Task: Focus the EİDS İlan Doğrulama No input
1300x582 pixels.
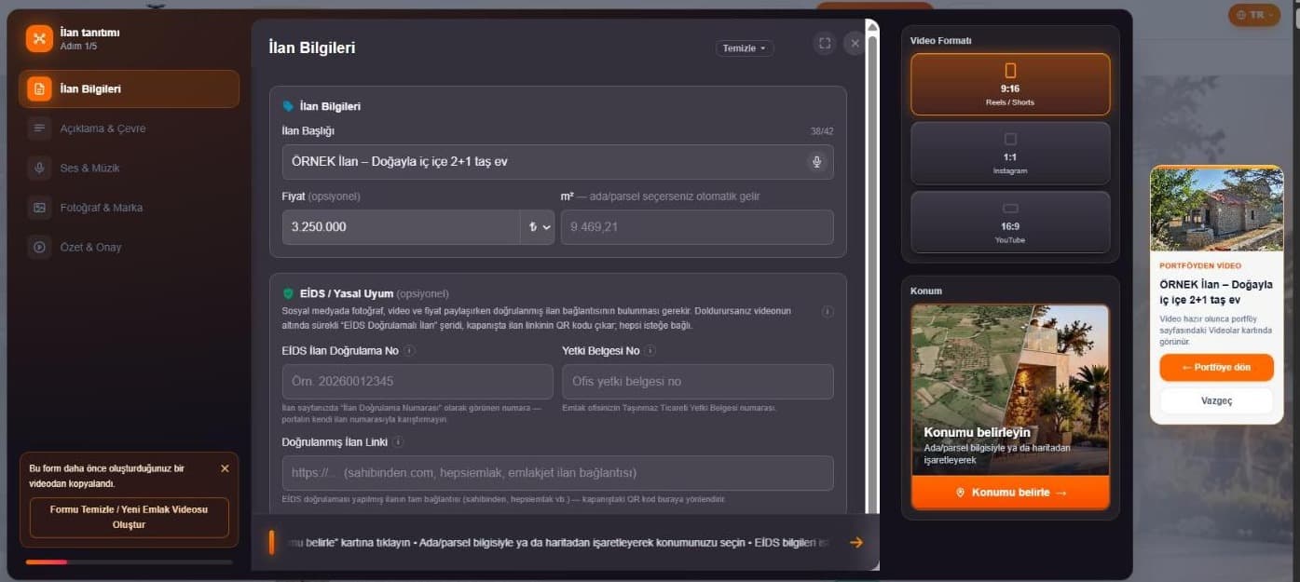Action: [x=417, y=382]
